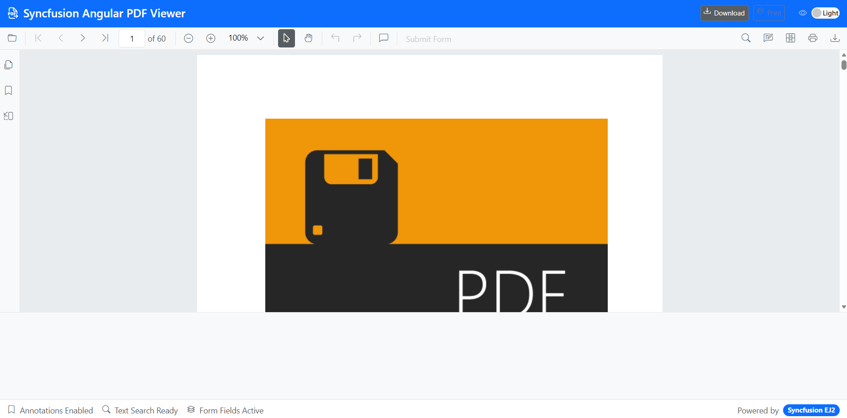Image resolution: width=847 pixels, height=418 pixels.
Task: Click the eye icon beside theme switch
Action: tap(803, 13)
